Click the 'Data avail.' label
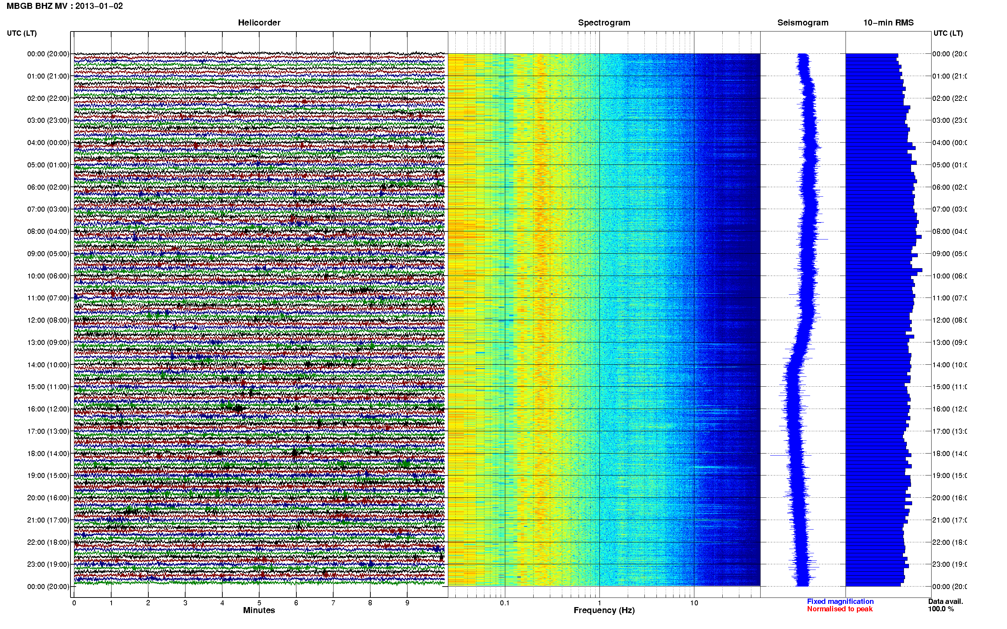The width and height of the screenshot is (1007, 629). pyautogui.click(x=945, y=601)
